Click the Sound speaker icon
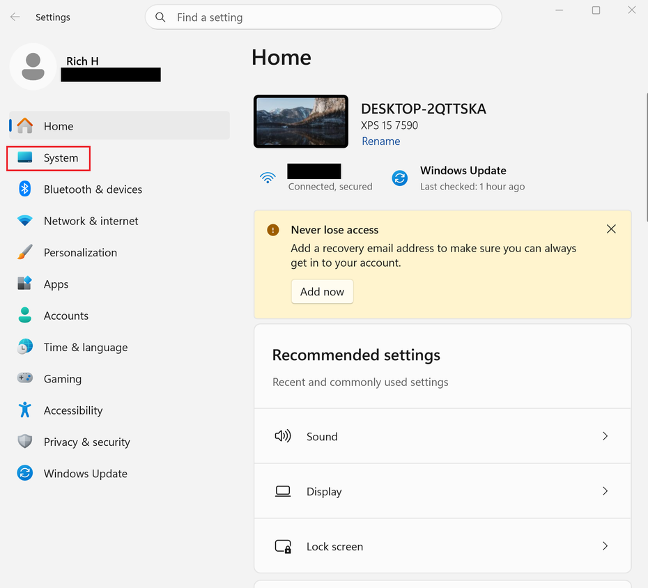 point(283,436)
